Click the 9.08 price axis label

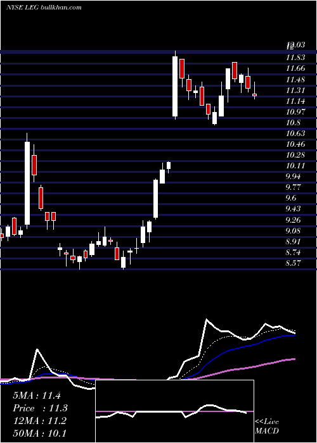tap(293, 231)
